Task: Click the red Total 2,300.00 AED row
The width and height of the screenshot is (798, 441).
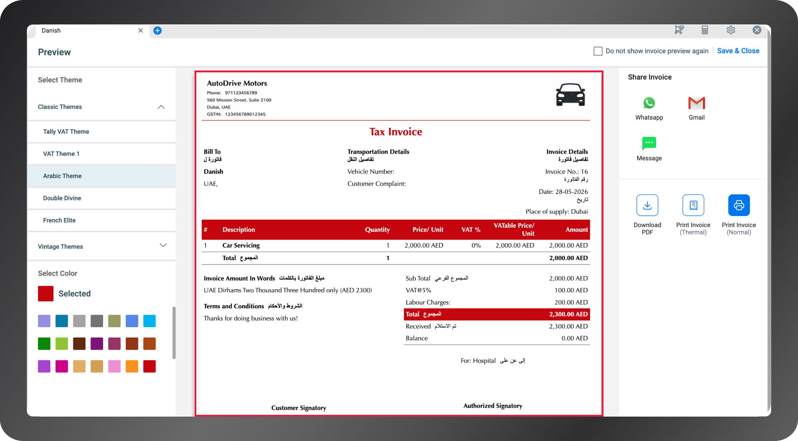Action: pyautogui.click(x=497, y=314)
